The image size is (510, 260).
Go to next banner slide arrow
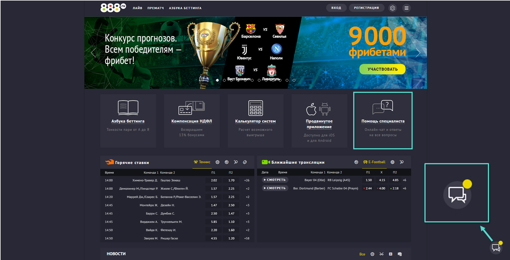[418, 53]
